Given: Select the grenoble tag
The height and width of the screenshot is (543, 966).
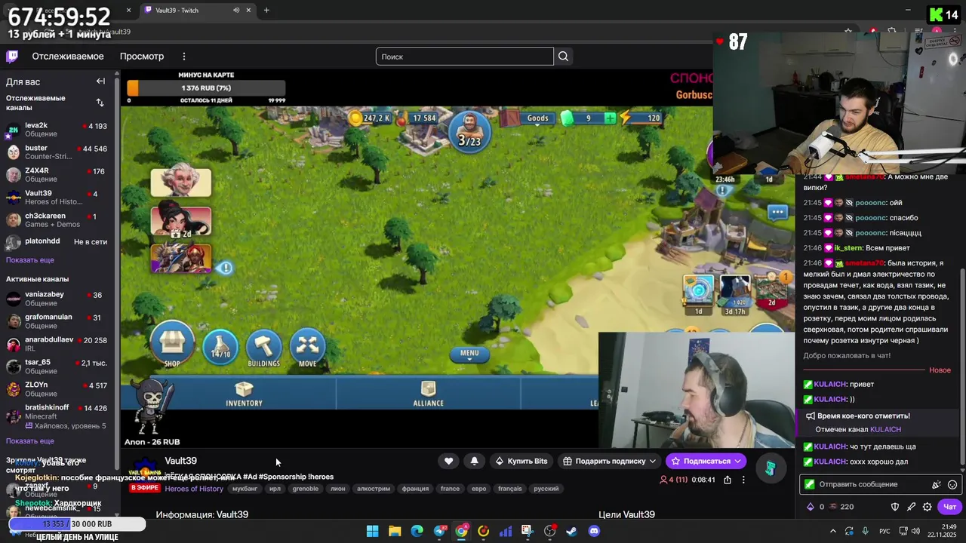Looking at the screenshot, I should click(x=306, y=489).
